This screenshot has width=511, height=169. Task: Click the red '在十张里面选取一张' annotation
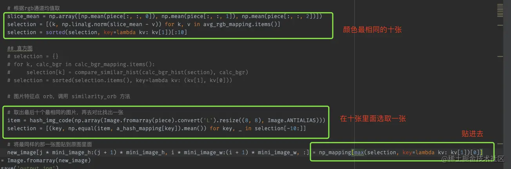pos(373,119)
